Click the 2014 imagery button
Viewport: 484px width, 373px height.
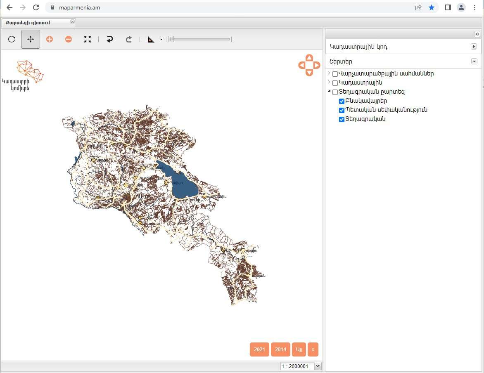click(x=280, y=349)
